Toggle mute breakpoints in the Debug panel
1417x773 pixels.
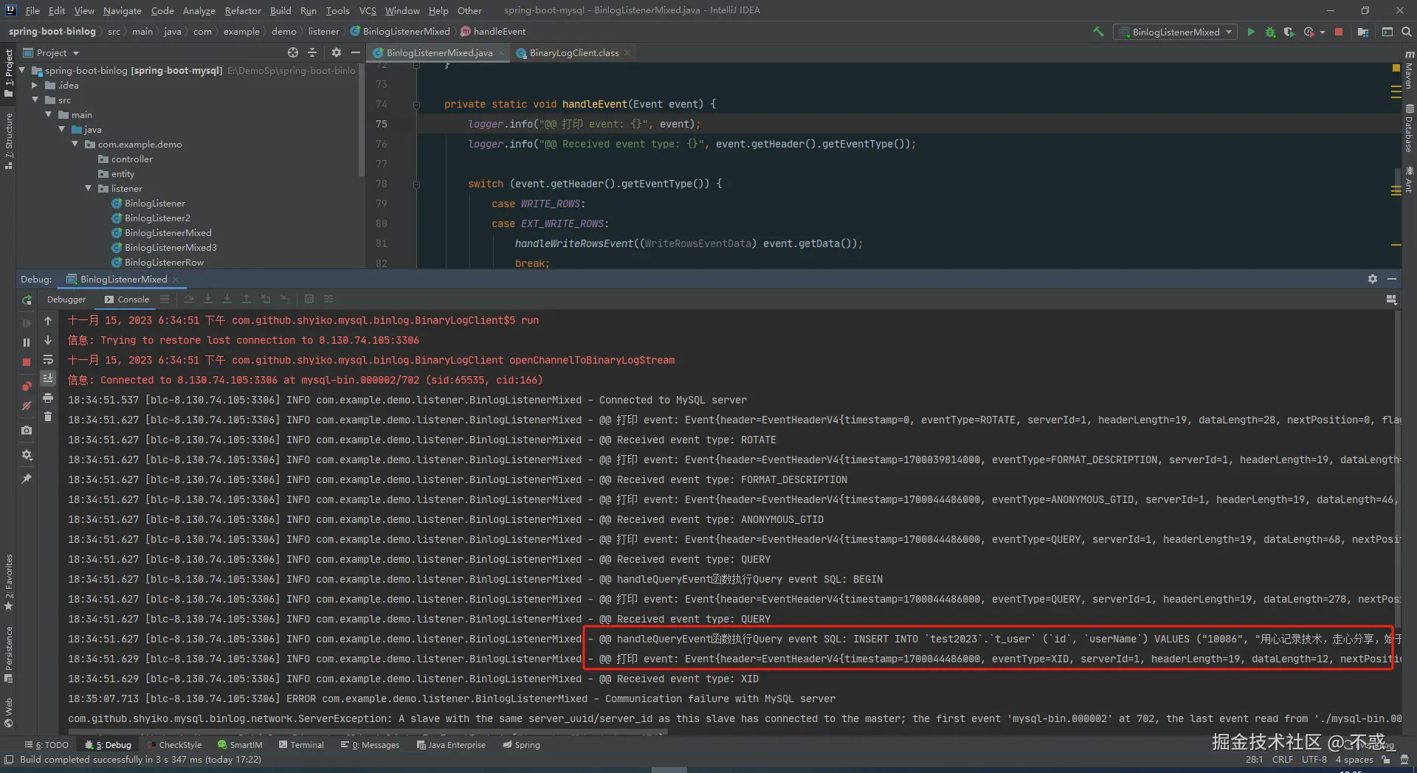27,406
